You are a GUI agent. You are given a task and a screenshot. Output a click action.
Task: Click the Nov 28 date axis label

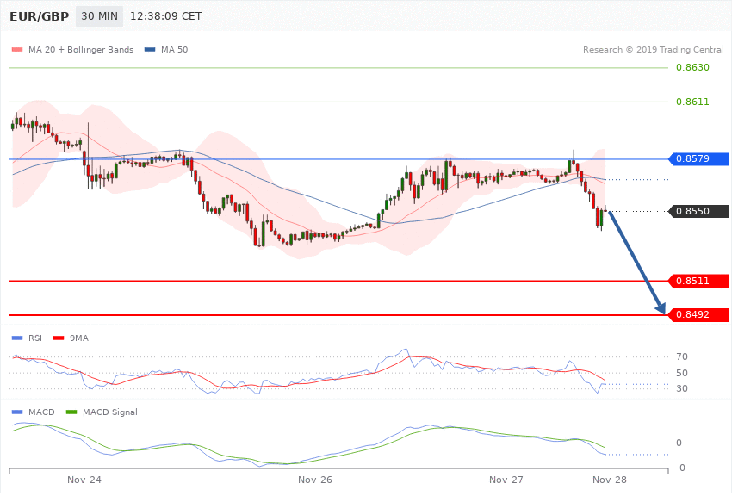coord(610,480)
